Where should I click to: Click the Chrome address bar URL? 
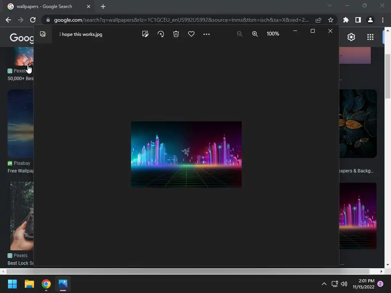[x=181, y=20]
